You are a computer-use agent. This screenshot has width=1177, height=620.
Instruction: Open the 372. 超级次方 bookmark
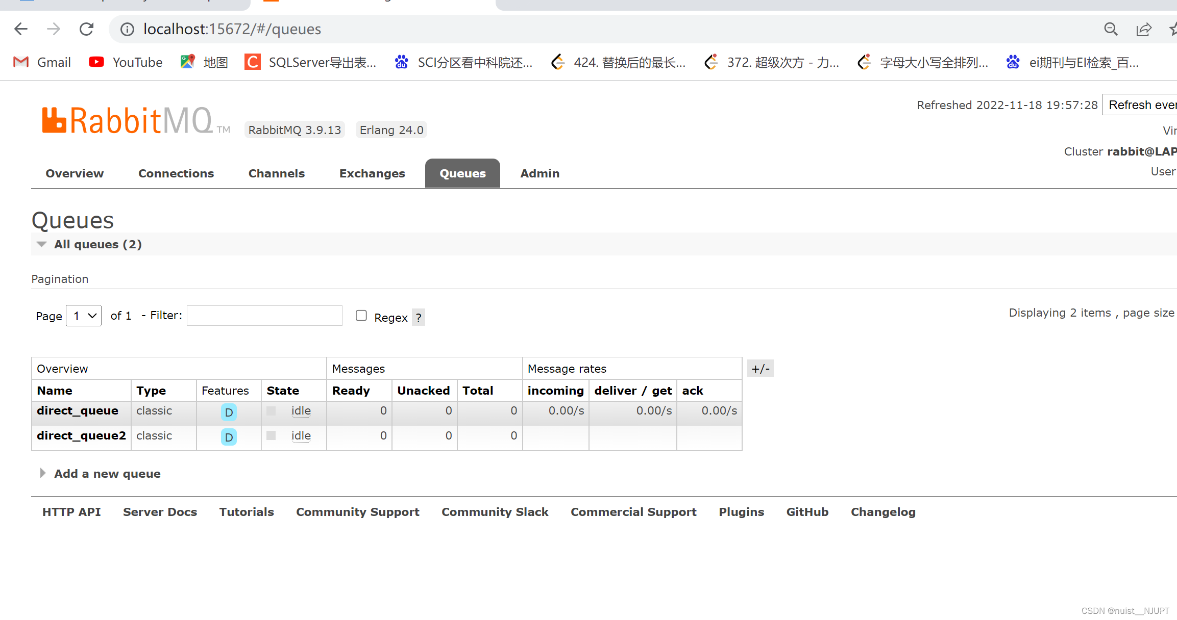click(x=772, y=62)
